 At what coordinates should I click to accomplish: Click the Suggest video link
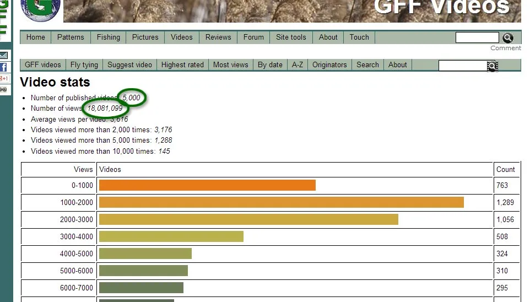tap(129, 64)
